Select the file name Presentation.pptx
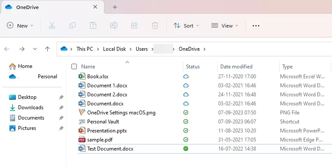The height and width of the screenshot is (166, 332). click(107, 131)
